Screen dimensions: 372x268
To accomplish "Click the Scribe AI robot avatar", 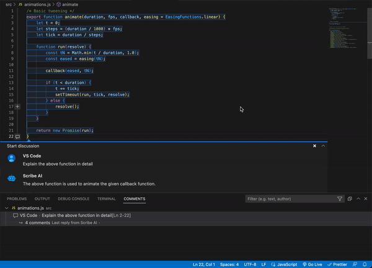I will click(x=12, y=178).
